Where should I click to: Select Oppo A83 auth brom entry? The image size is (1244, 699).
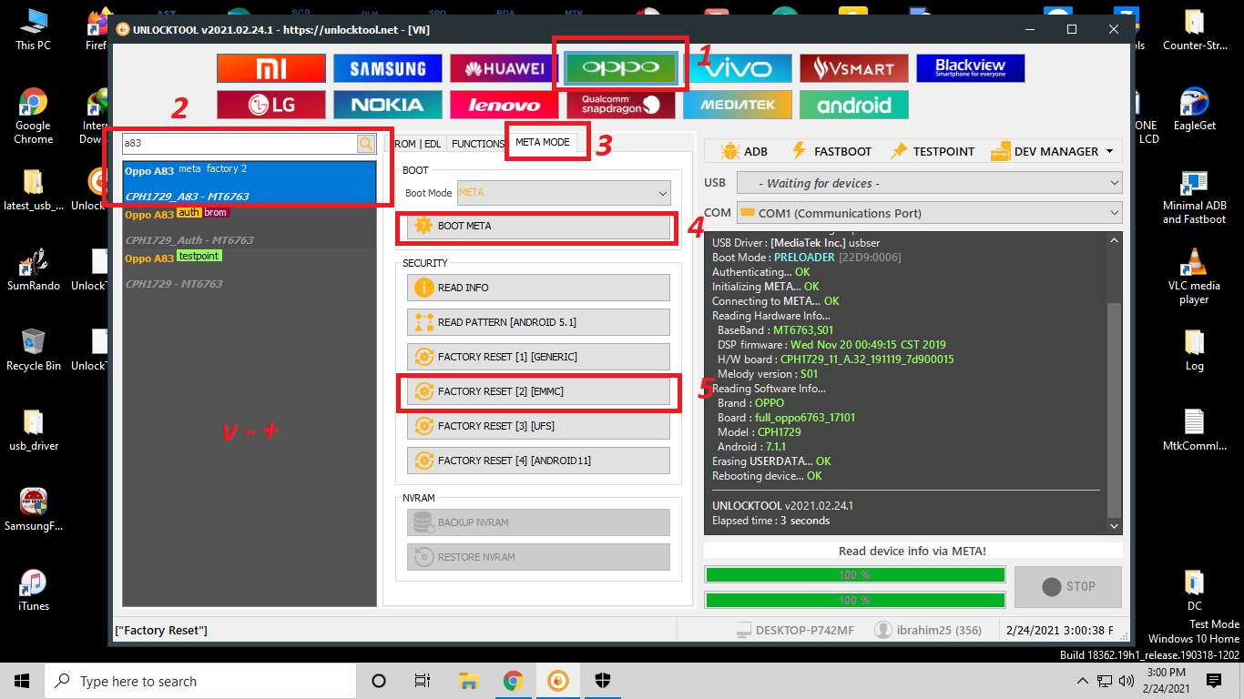(250, 227)
